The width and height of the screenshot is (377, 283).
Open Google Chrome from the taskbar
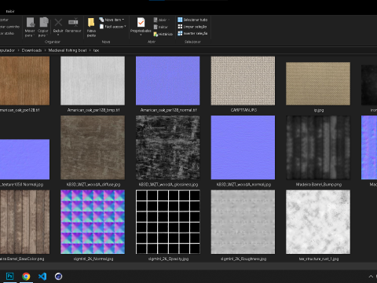pyautogui.click(x=26, y=276)
